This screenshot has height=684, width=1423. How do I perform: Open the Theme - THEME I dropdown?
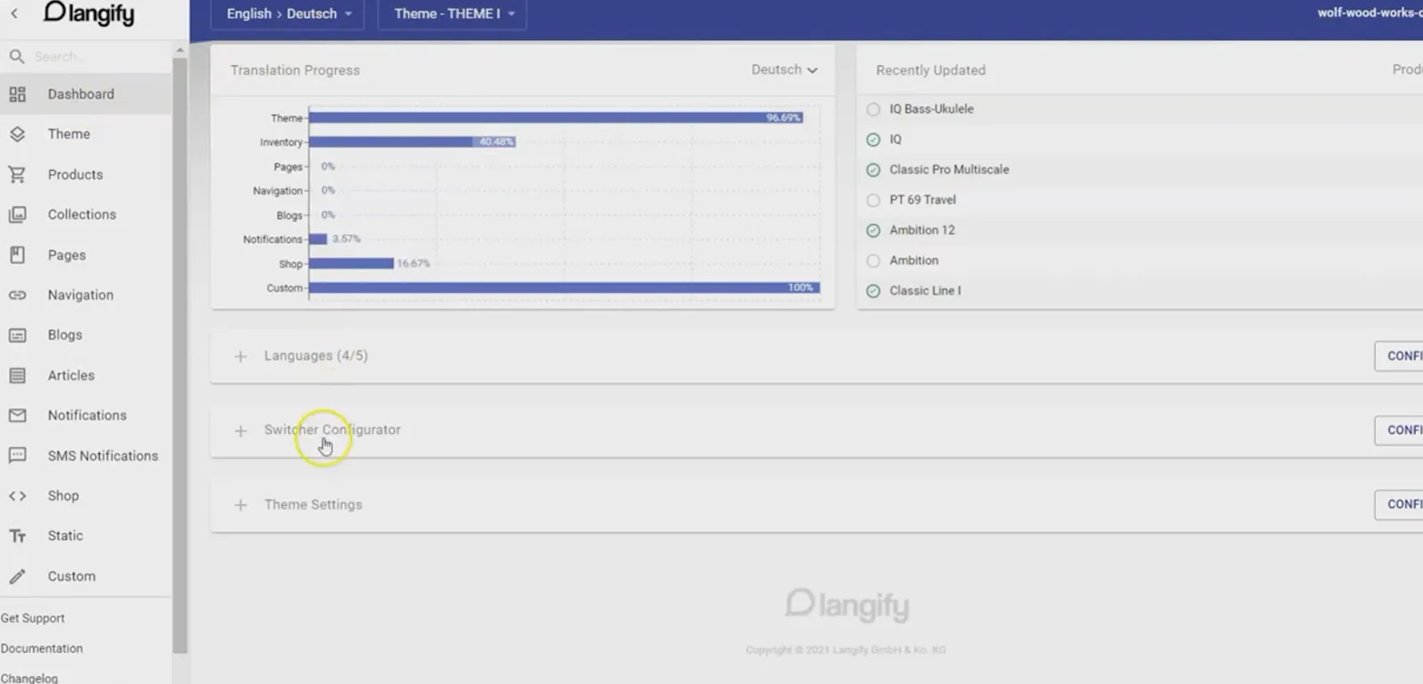click(x=453, y=14)
